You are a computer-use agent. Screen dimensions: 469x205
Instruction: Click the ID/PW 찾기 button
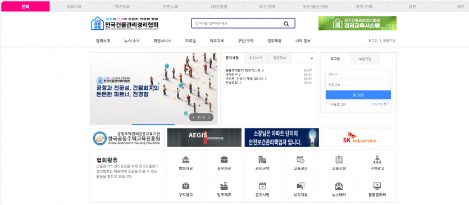(x=381, y=104)
